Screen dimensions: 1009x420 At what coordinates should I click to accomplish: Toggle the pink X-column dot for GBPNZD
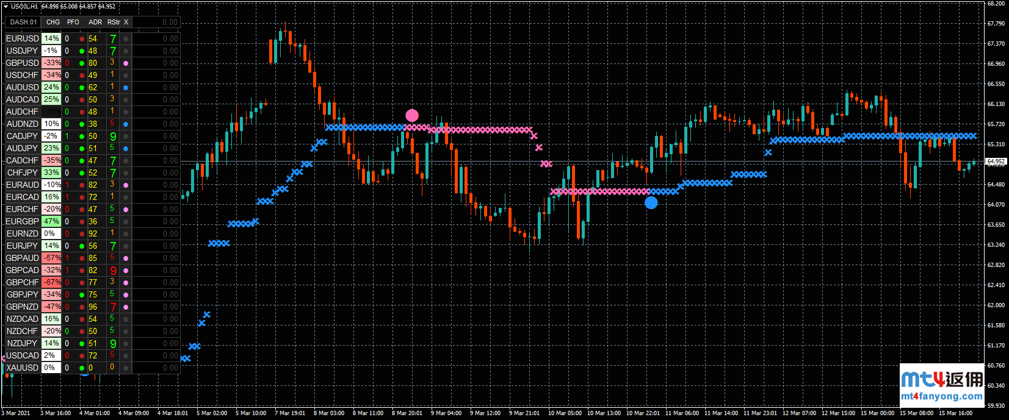(x=126, y=307)
